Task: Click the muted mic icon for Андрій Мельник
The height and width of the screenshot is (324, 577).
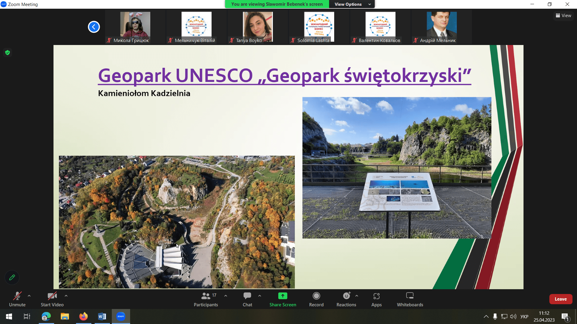Action: 416,40
